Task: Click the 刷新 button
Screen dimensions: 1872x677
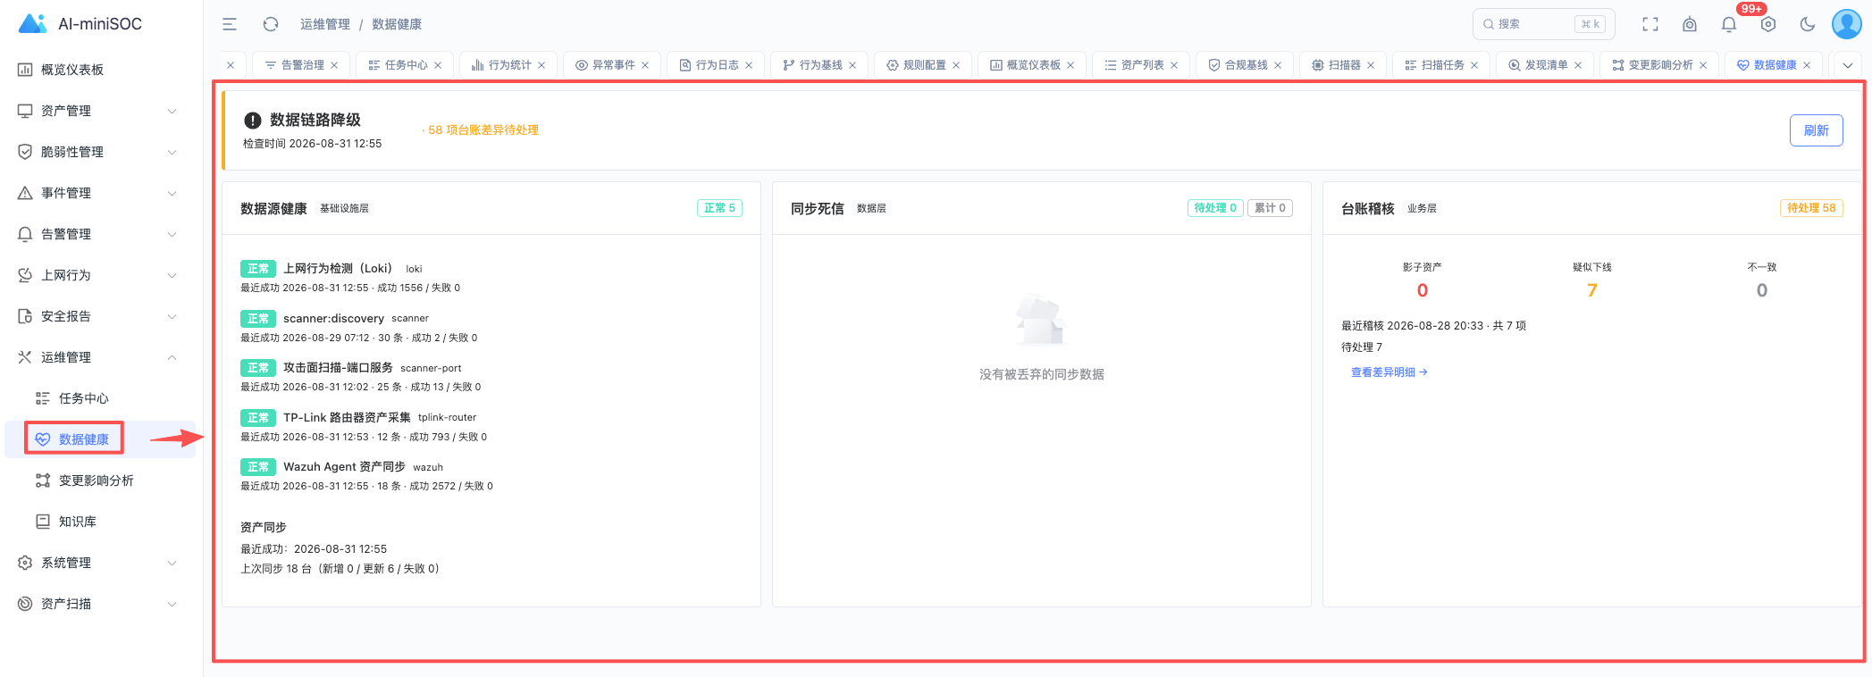Action: point(1816,130)
